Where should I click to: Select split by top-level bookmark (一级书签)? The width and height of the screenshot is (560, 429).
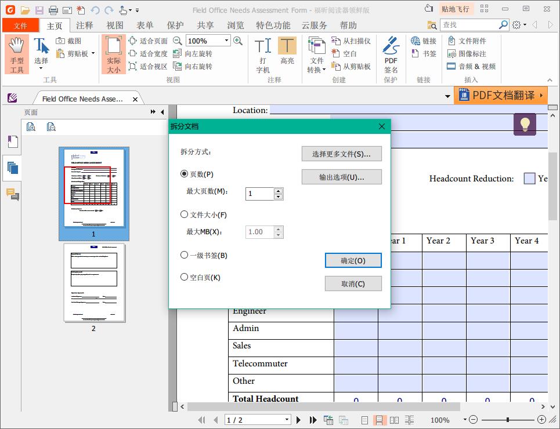coord(204,256)
